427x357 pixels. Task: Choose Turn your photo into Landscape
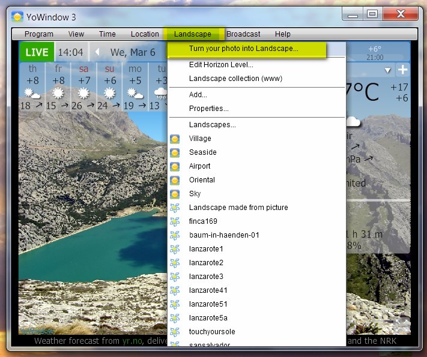(x=243, y=49)
